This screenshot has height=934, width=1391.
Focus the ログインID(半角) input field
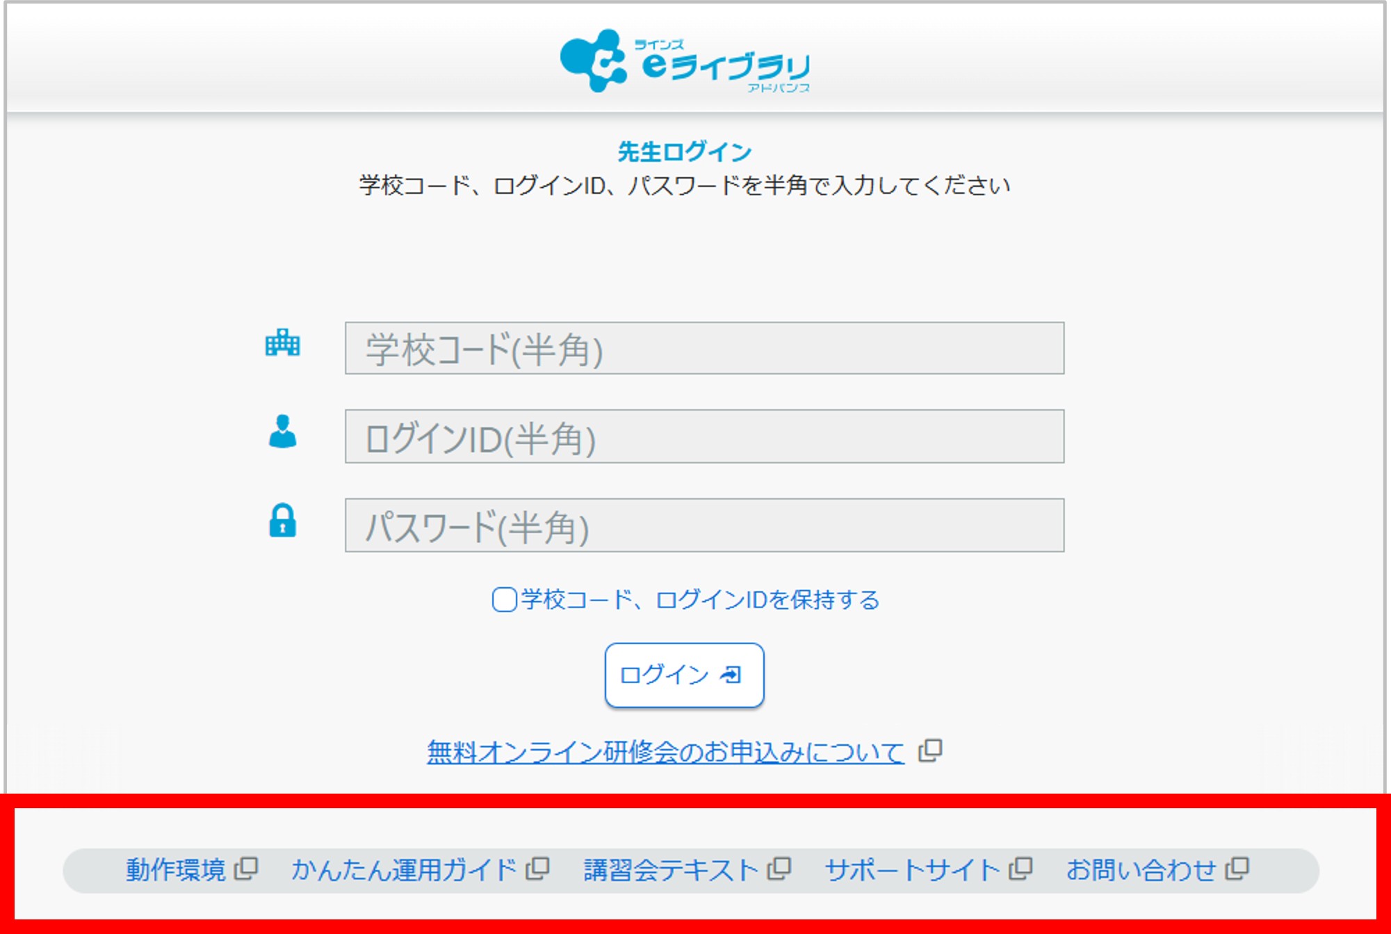(x=703, y=436)
